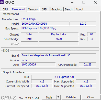Click the Model field Z690 DARK KINGPIN
Image resolution: width=101 pixels, height=100 pixels.
click(x=45, y=24)
